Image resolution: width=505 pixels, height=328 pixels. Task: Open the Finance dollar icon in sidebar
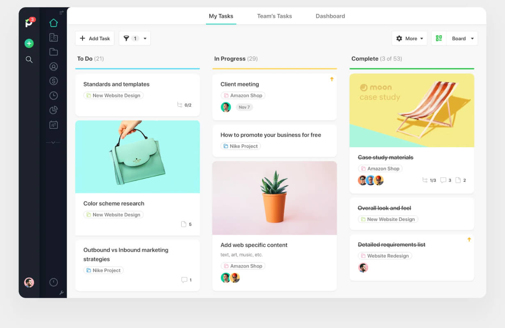pos(53,81)
